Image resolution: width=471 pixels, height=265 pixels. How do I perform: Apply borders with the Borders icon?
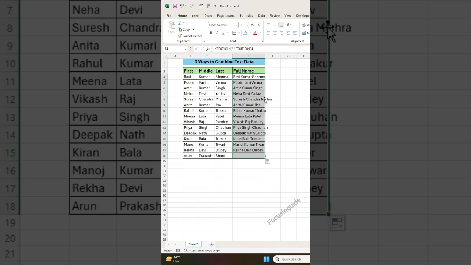pyautogui.click(x=234, y=33)
